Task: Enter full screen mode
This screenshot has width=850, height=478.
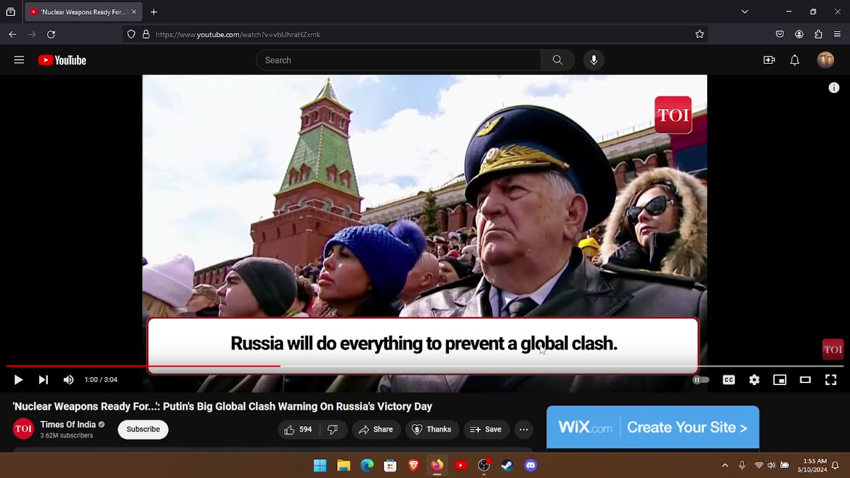Action: pos(831,380)
